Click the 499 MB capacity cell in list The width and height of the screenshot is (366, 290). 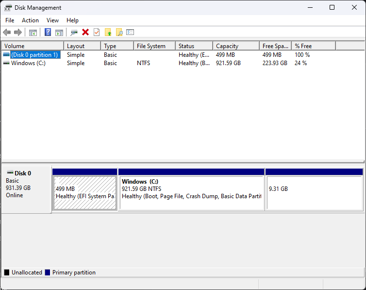click(x=225, y=54)
